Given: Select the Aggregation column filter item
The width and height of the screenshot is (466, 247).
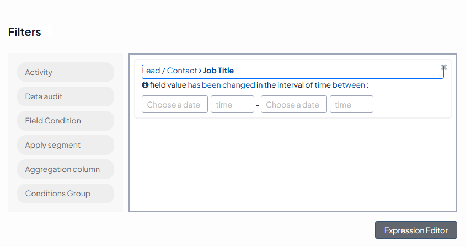Looking at the screenshot, I should point(66,169).
